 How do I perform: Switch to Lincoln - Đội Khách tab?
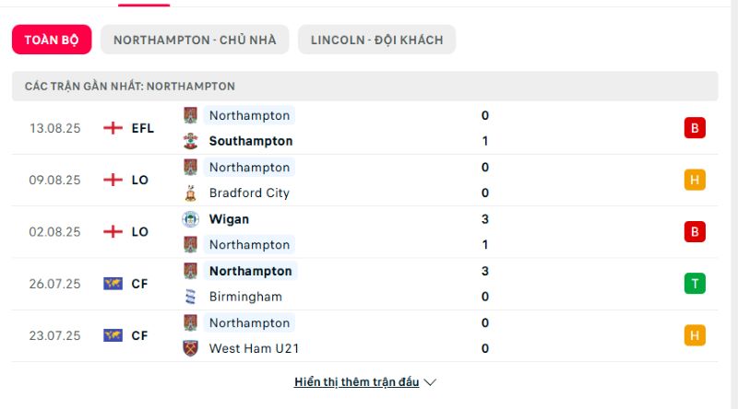pyautogui.click(x=377, y=40)
